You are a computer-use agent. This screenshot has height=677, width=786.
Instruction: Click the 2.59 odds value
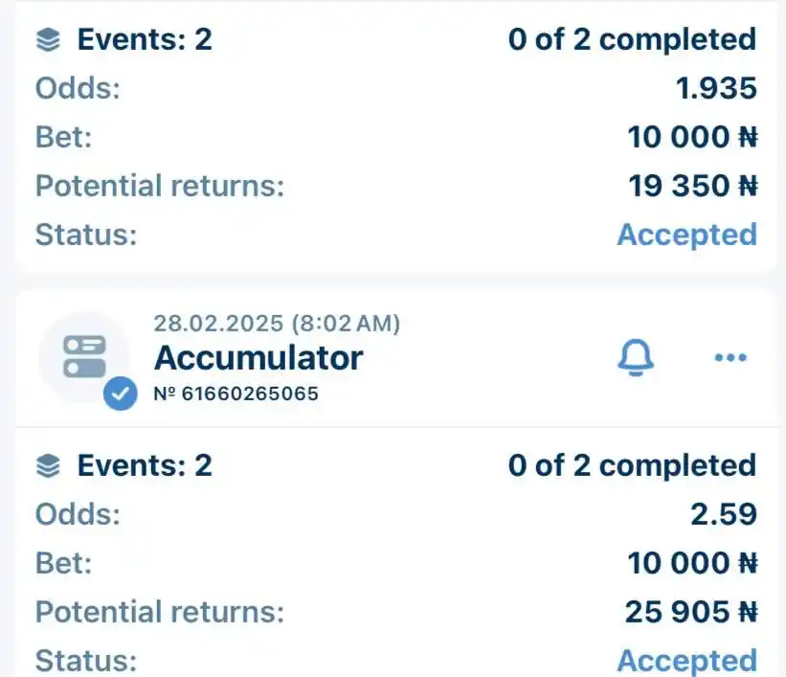724,515
